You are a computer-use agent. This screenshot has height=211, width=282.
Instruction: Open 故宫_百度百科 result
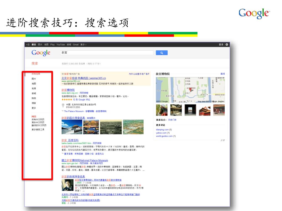pos(70,140)
